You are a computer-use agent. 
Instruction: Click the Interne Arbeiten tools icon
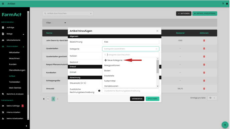(x=3, y=112)
